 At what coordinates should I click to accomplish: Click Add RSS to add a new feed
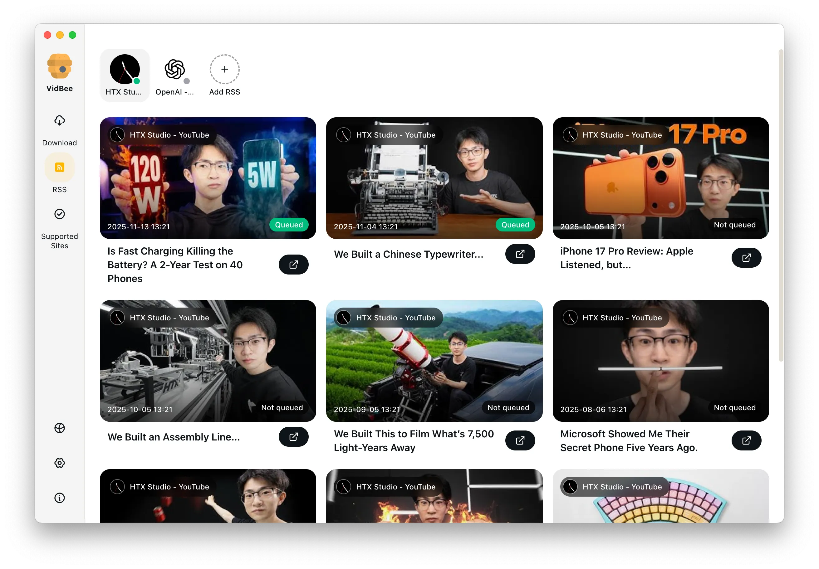point(224,69)
